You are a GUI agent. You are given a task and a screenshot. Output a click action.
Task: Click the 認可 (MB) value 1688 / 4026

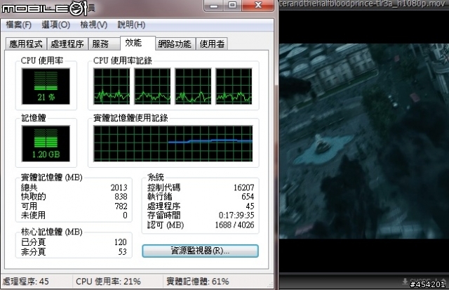pyautogui.click(x=235, y=225)
